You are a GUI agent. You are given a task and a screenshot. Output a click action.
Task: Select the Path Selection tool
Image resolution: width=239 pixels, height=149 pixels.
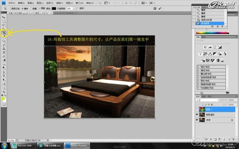[4, 80]
